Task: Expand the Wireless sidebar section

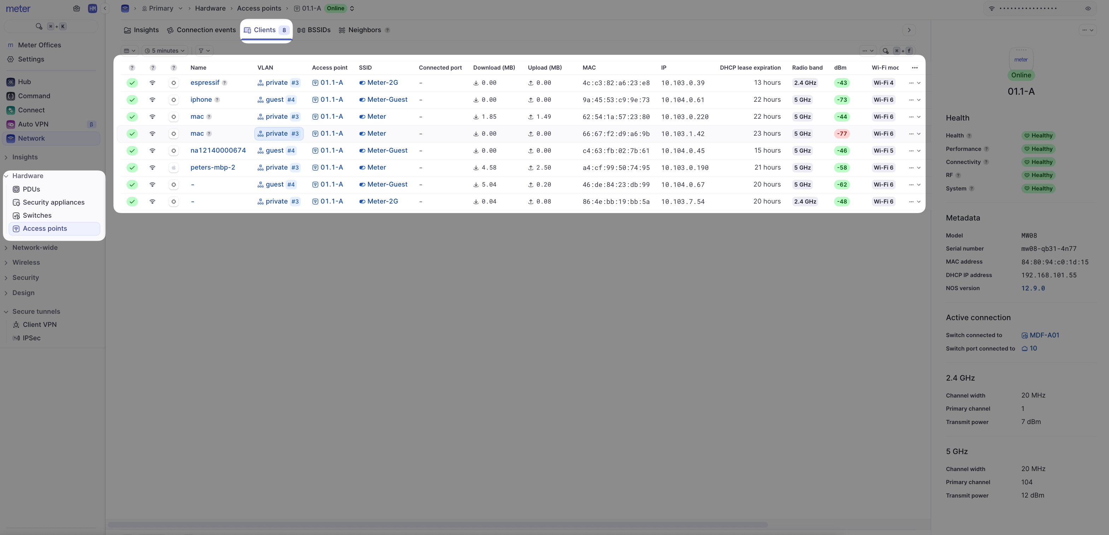Action: (x=26, y=263)
